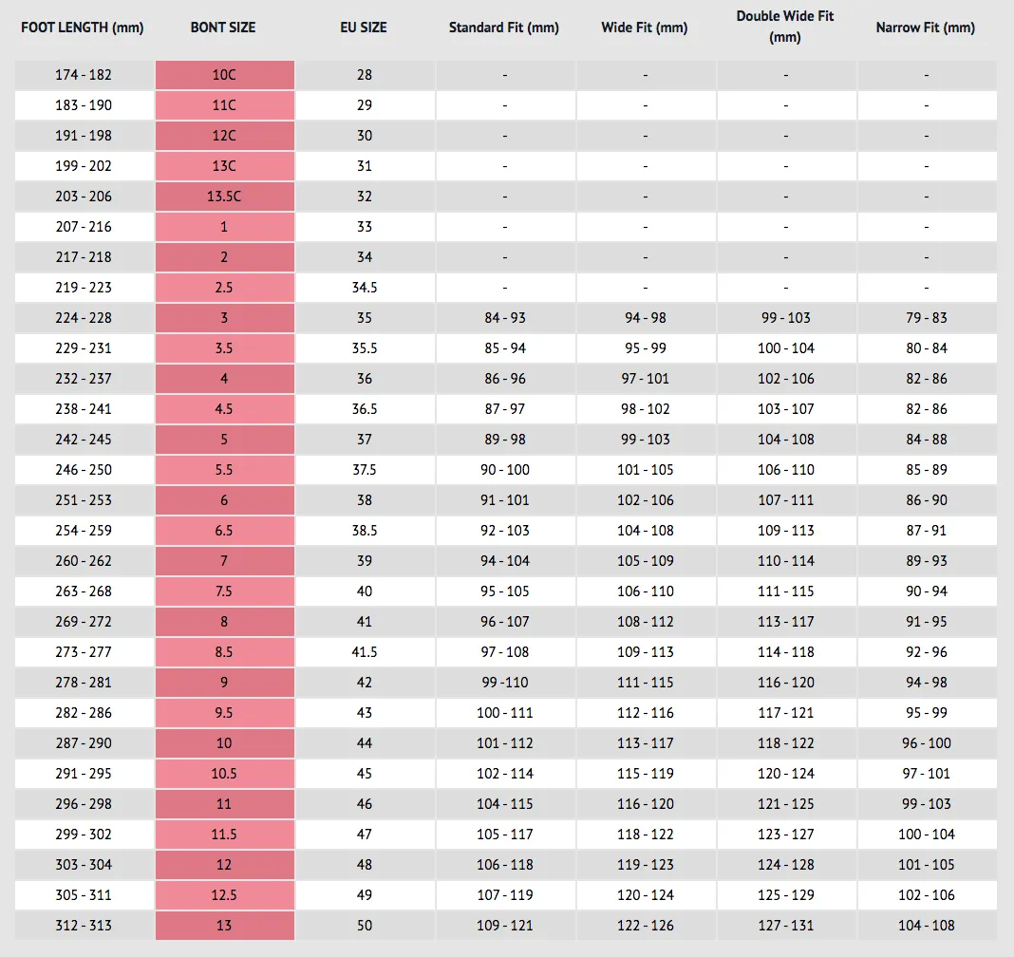Select the pink Bont size 10C cell
Image resolution: width=1014 pixels, height=957 pixels.
point(225,75)
